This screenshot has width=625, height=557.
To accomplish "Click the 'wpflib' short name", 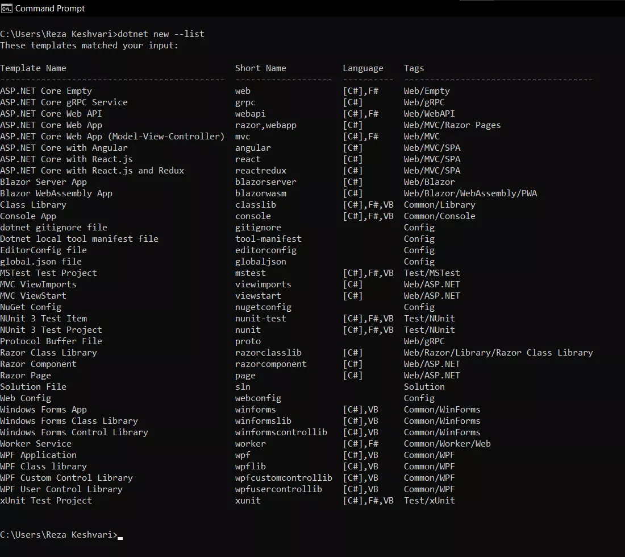I will 251,467.
